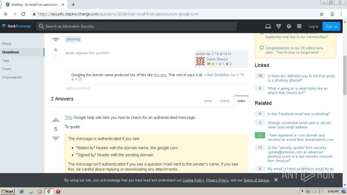The image size is (347, 195).
Task: Open Dawn Stanza's avatar image
Action: pyautogui.click(x=200, y=61)
